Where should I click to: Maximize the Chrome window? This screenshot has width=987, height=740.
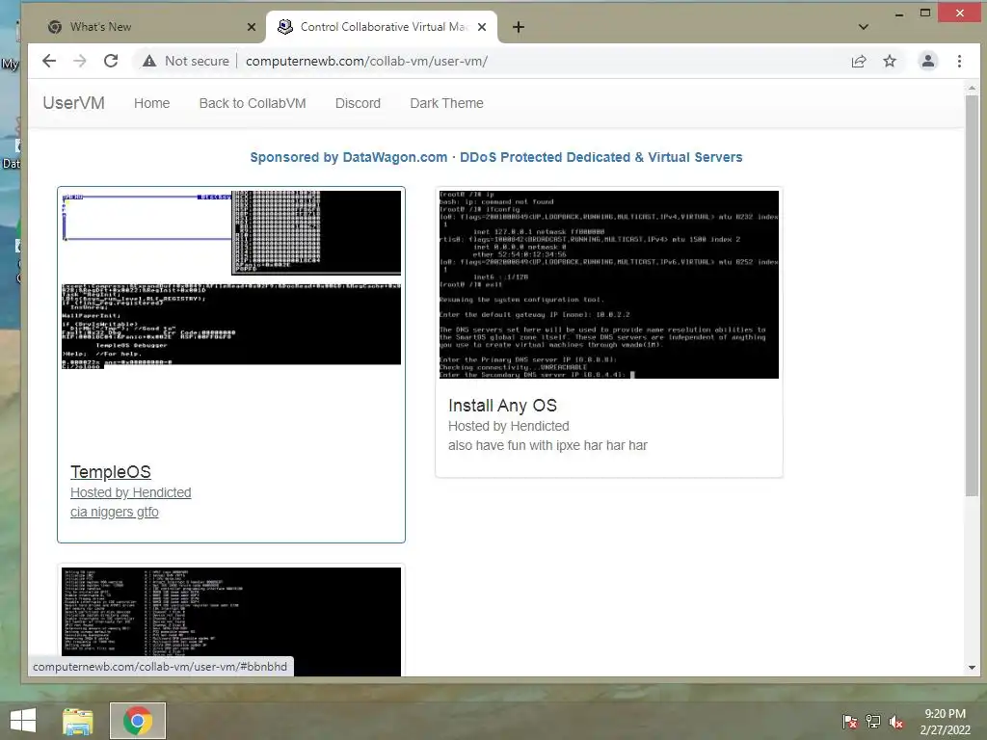pyautogui.click(x=925, y=13)
